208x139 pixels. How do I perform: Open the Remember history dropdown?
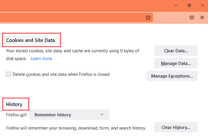(69, 115)
